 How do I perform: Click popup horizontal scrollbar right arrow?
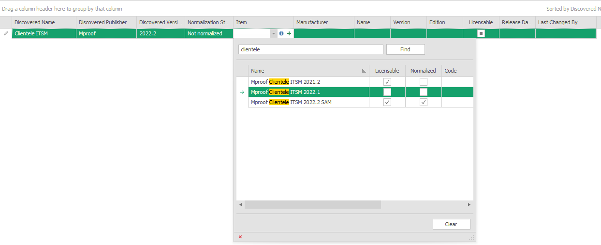coord(469,205)
